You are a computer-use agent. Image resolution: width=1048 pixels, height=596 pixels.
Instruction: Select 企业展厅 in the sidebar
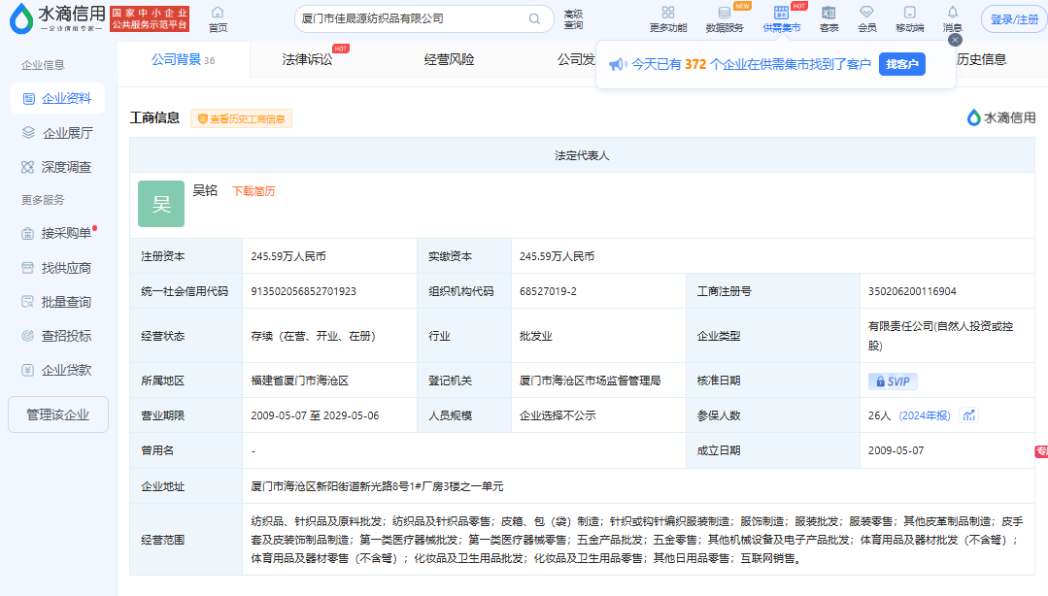click(x=67, y=133)
